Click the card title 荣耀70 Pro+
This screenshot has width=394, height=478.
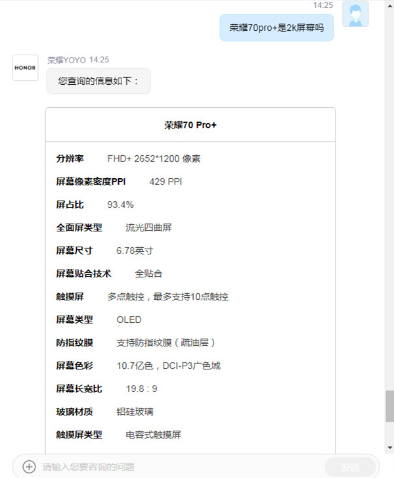click(190, 125)
